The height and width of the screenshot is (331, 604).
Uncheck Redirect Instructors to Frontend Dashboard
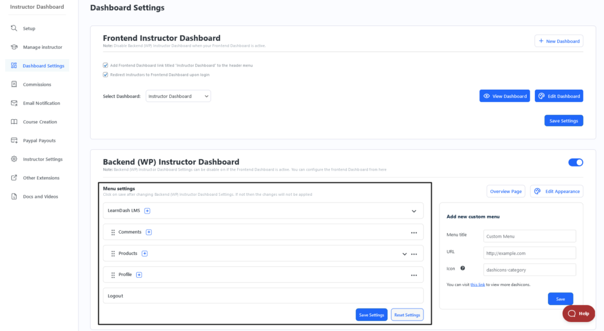(x=105, y=74)
